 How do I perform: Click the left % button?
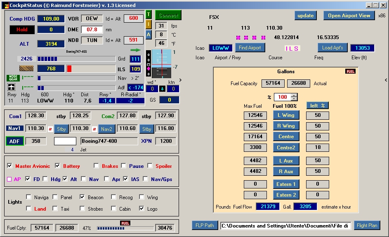318,106
